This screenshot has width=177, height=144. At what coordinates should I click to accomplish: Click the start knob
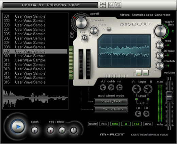point(35,130)
